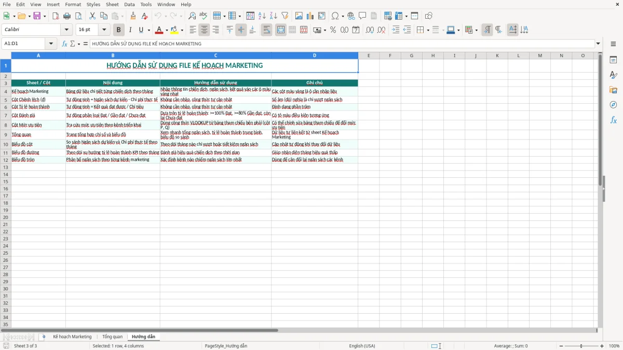Click the Save document icon

coord(37,16)
